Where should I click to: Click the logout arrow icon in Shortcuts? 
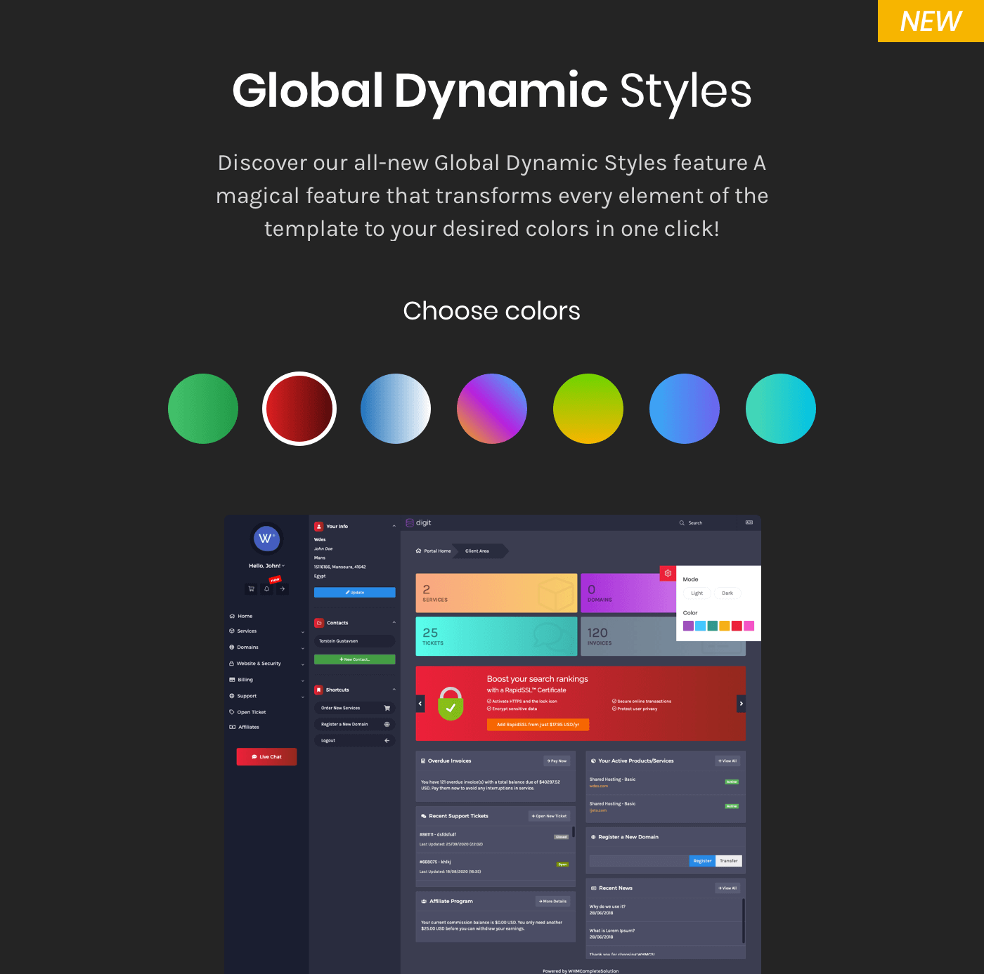pos(387,740)
